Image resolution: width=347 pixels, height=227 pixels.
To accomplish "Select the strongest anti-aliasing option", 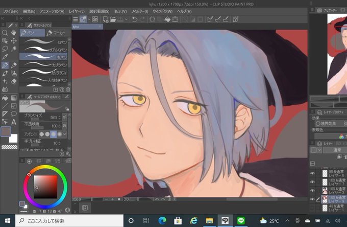I will point(59,134).
